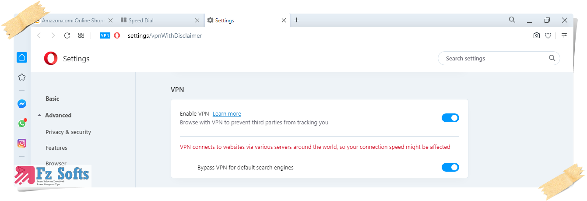Open Messenger from the sidebar

pyautogui.click(x=22, y=104)
